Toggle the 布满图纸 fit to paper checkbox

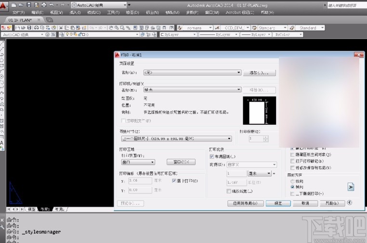click(212, 156)
